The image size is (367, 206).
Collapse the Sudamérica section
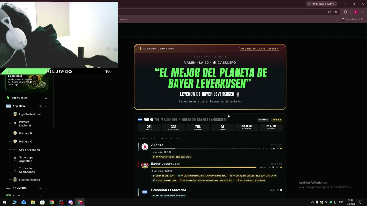pos(46,98)
